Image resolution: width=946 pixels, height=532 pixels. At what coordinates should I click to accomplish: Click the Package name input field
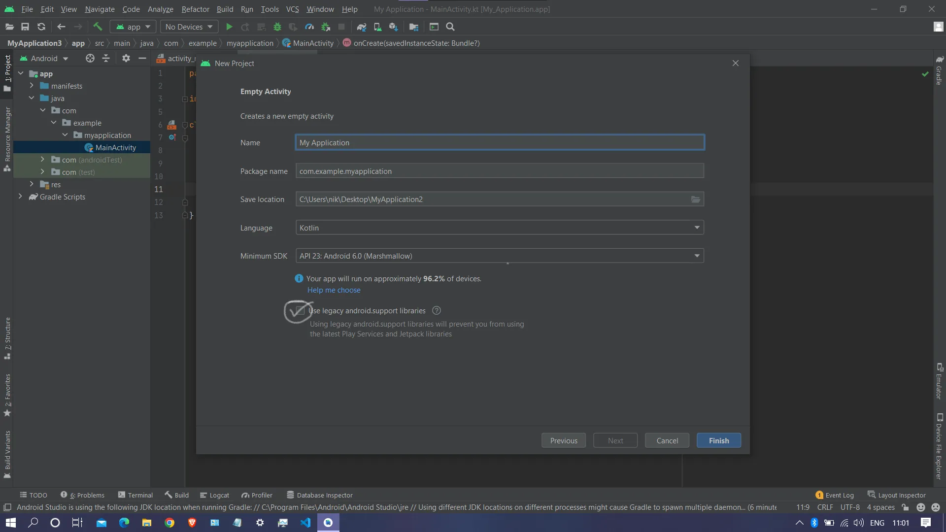point(499,171)
